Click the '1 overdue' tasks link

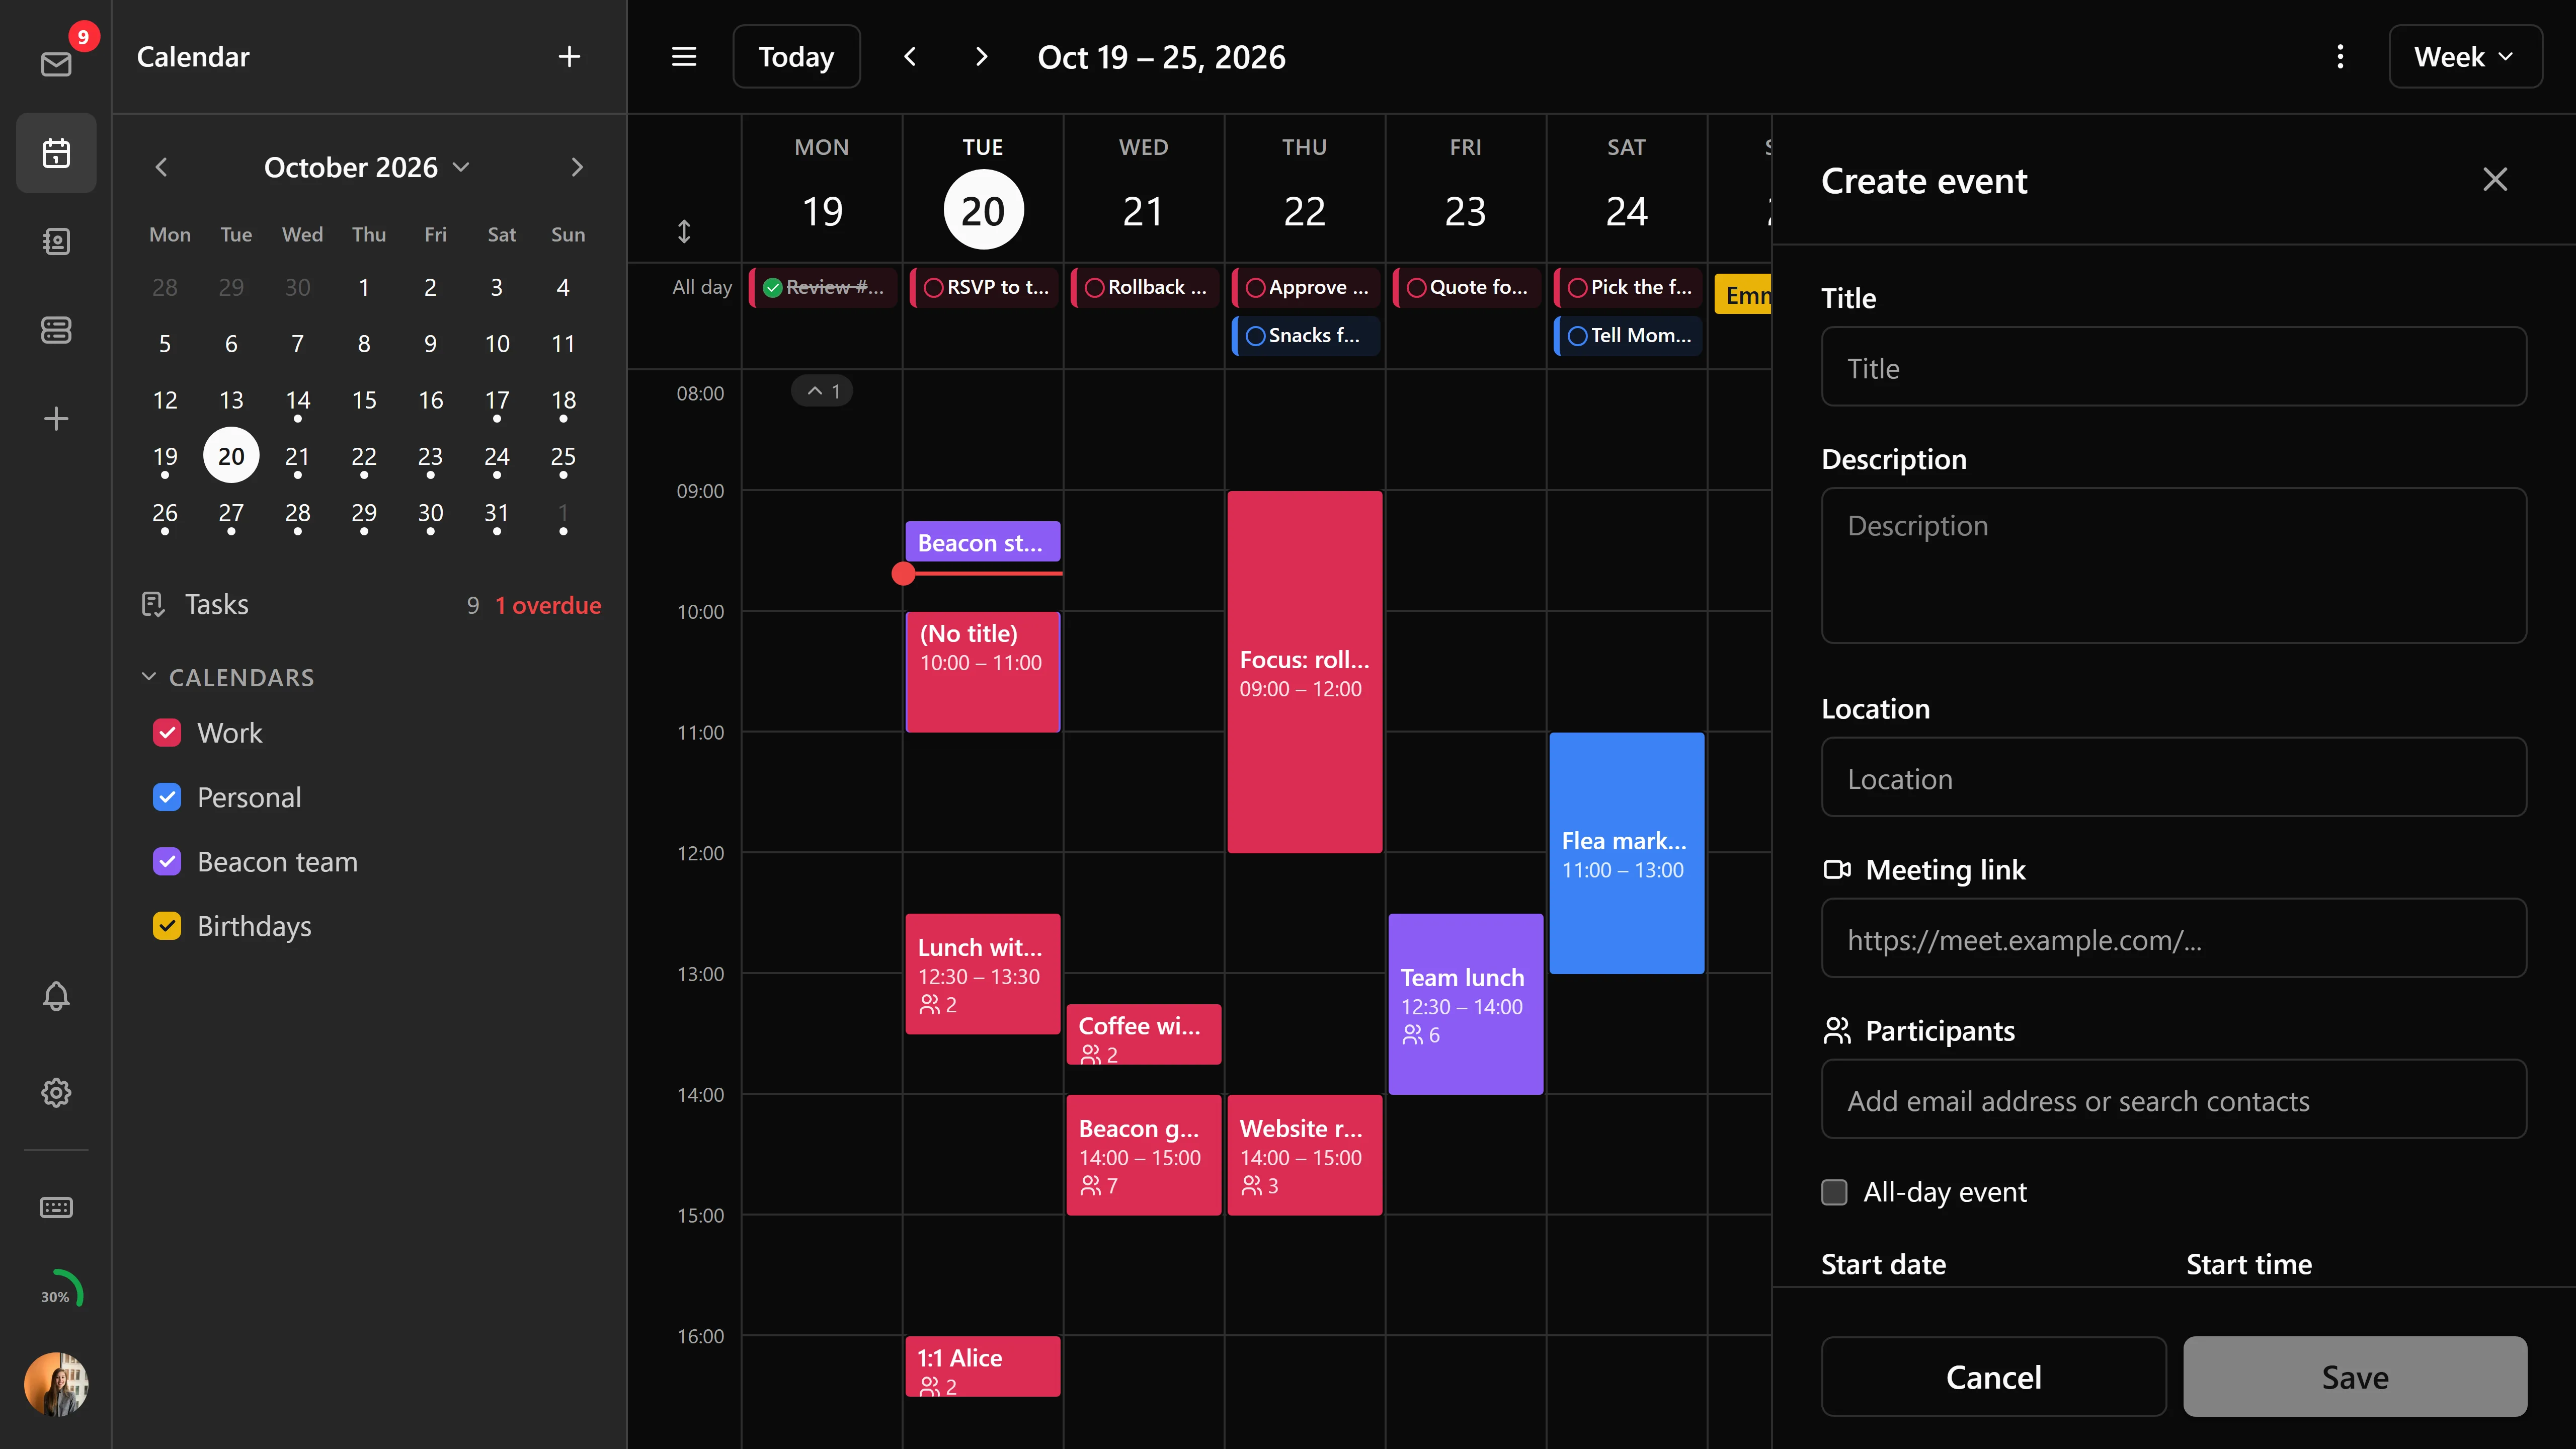[x=548, y=605]
